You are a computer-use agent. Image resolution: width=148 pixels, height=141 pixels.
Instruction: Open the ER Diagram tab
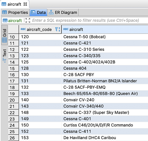[x=63, y=13]
